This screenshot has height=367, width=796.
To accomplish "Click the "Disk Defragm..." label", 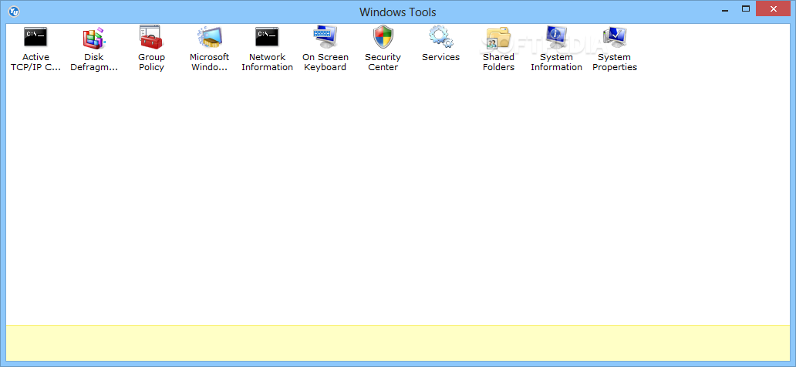I will pos(93,62).
